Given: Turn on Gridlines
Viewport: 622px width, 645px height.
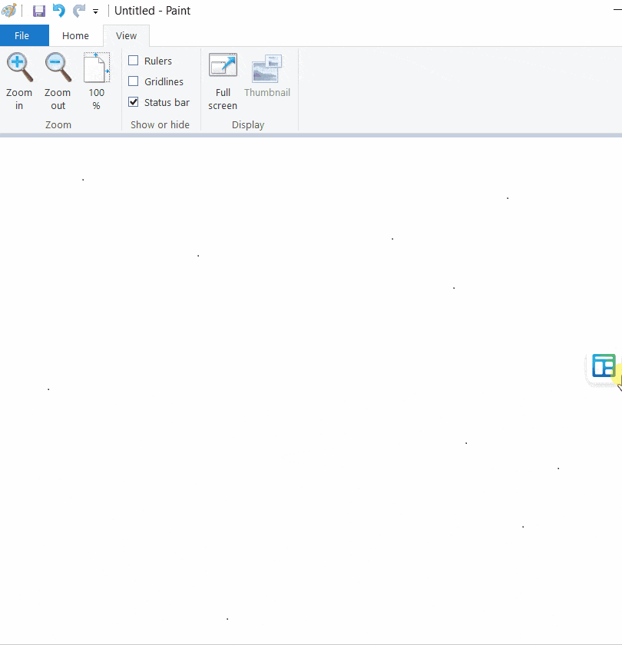Looking at the screenshot, I should coord(134,81).
